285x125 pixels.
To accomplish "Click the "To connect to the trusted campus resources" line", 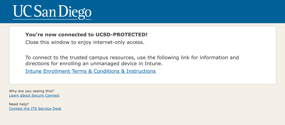I will pyautogui.click(x=132, y=58).
